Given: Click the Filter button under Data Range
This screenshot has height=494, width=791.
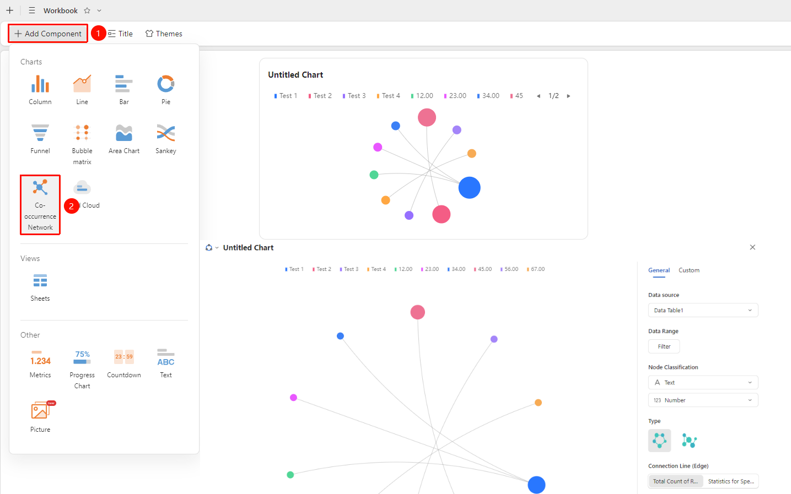Looking at the screenshot, I should click(664, 346).
